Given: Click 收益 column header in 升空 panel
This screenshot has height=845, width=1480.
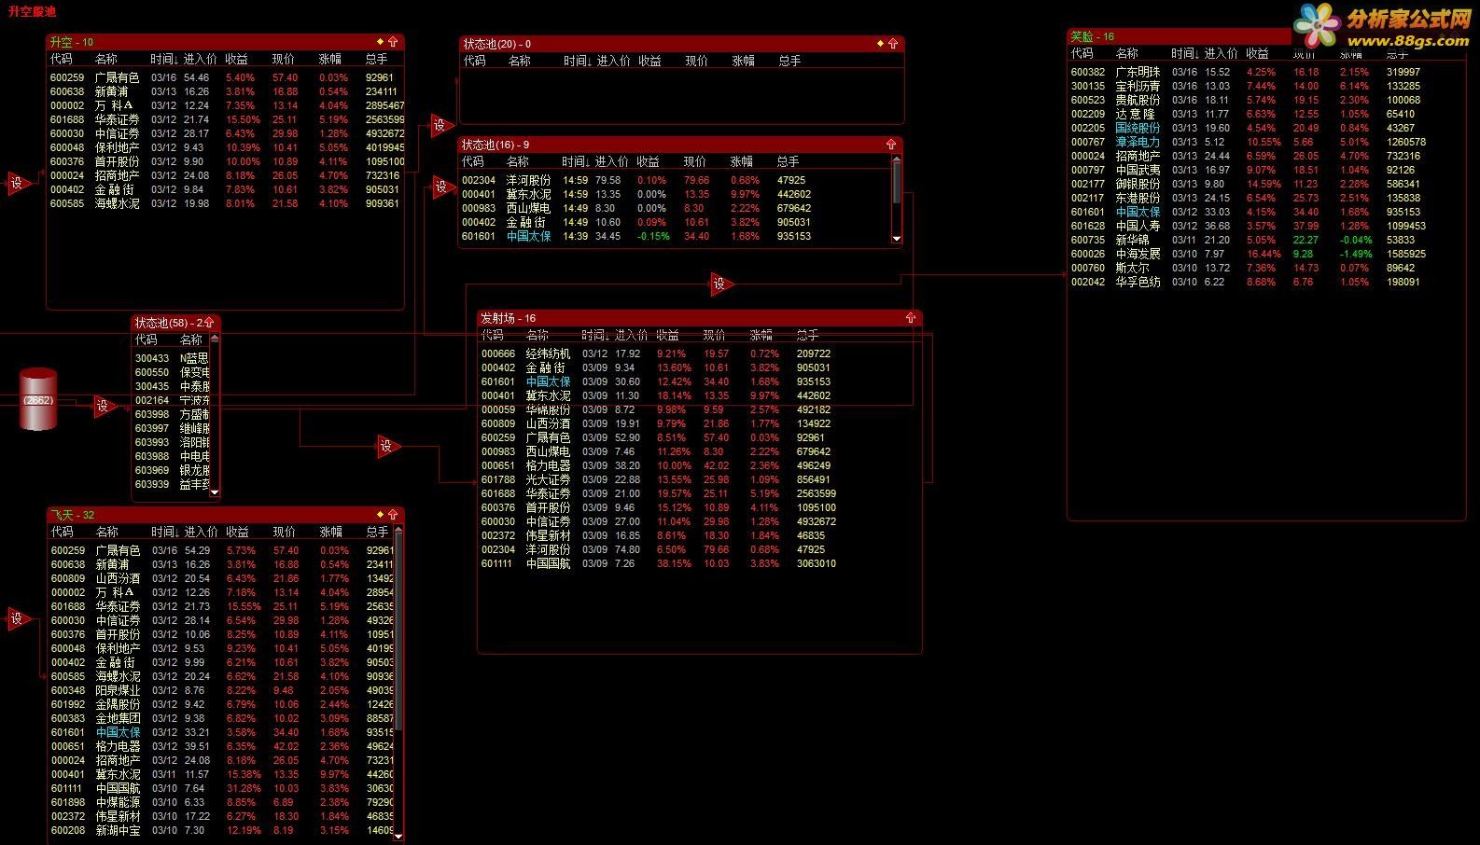Looking at the screenshot, I should 237,59.
